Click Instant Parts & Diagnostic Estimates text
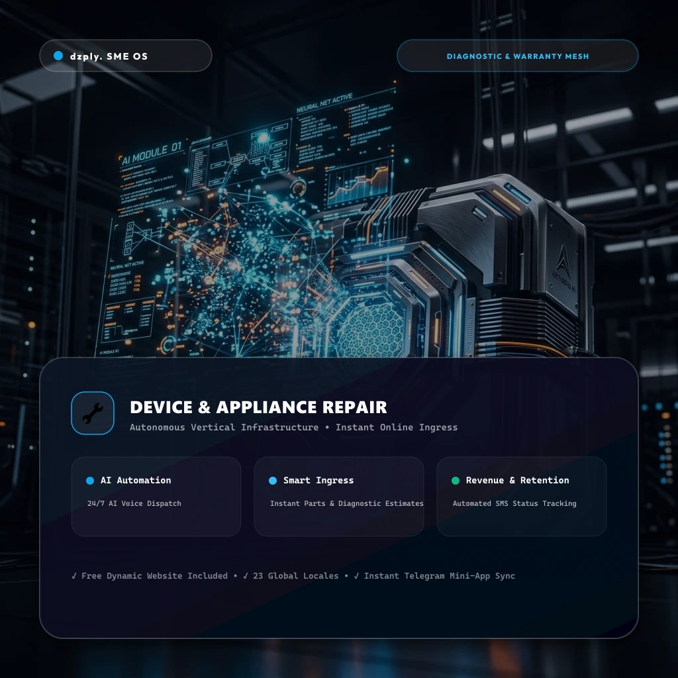This screenshot has width=678, height=678. 347,503
